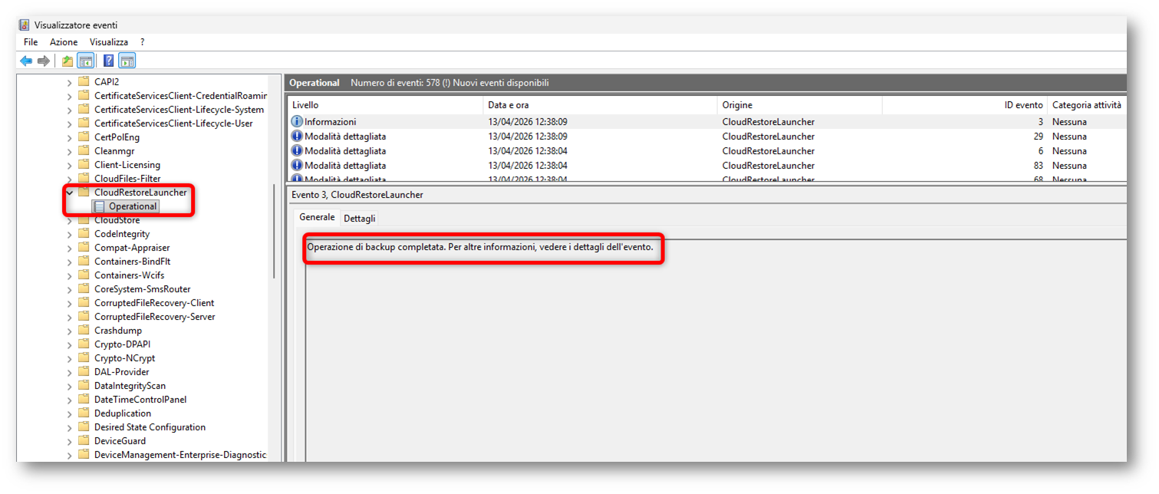Click the Up one level folder icon
Image resolution: width=1159 pixels, height=494 pixels.
pos(67,61)
